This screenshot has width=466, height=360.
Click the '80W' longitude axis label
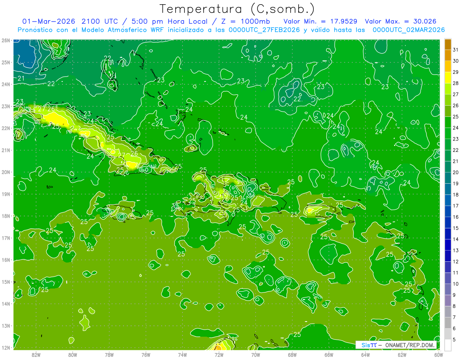point(73,355)
